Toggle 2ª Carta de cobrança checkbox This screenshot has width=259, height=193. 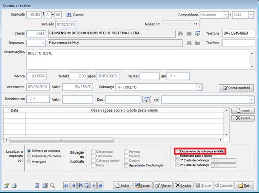click(177, 165)
